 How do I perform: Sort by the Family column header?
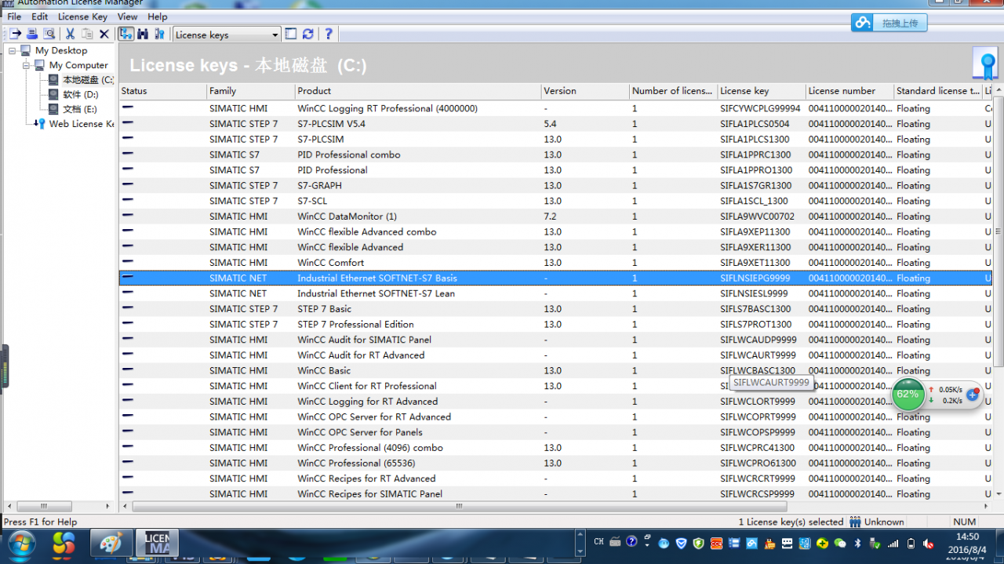click(251, 91)
